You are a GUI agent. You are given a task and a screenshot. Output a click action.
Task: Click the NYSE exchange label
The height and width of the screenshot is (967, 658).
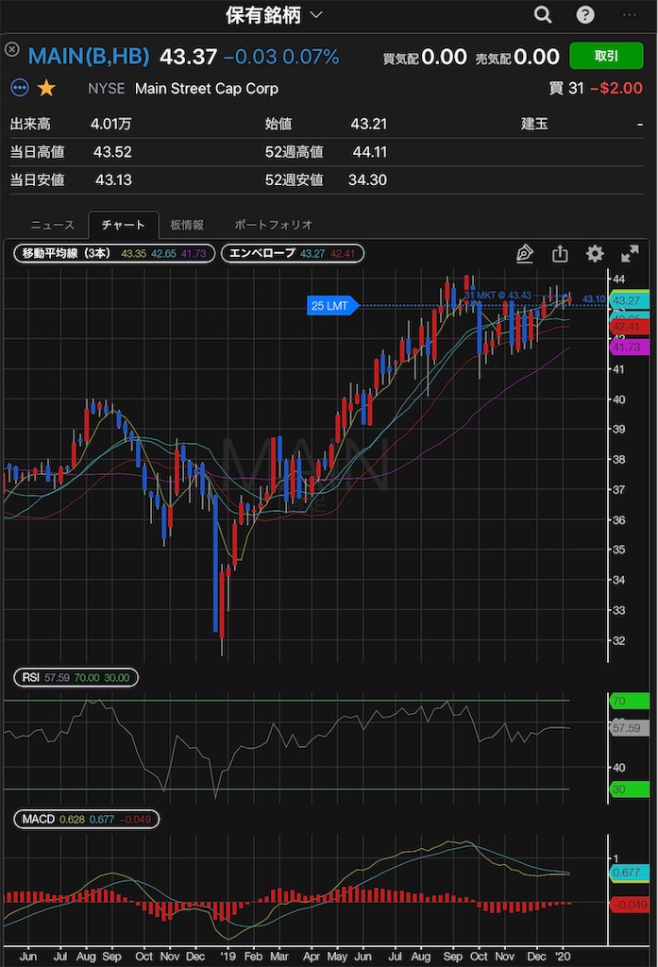pyautogui.click(x=106, y=89)
